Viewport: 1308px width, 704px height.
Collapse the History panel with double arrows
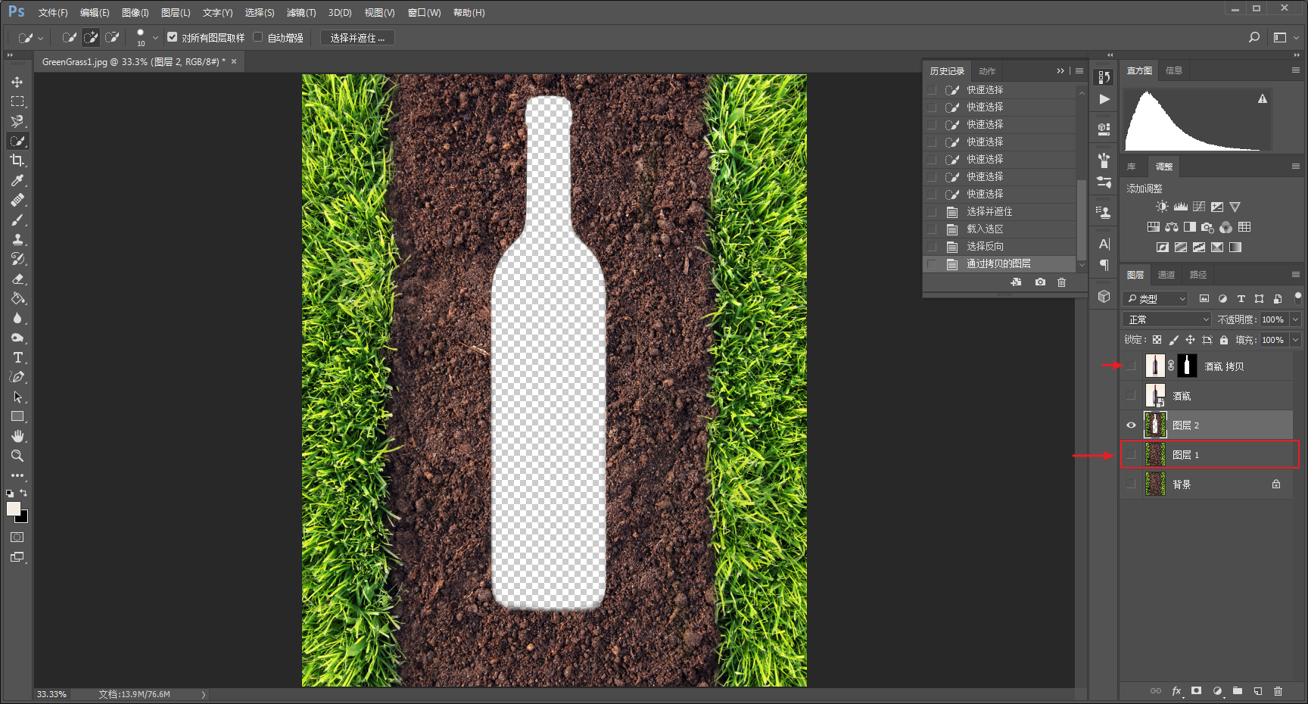(x=1060, y=70)
